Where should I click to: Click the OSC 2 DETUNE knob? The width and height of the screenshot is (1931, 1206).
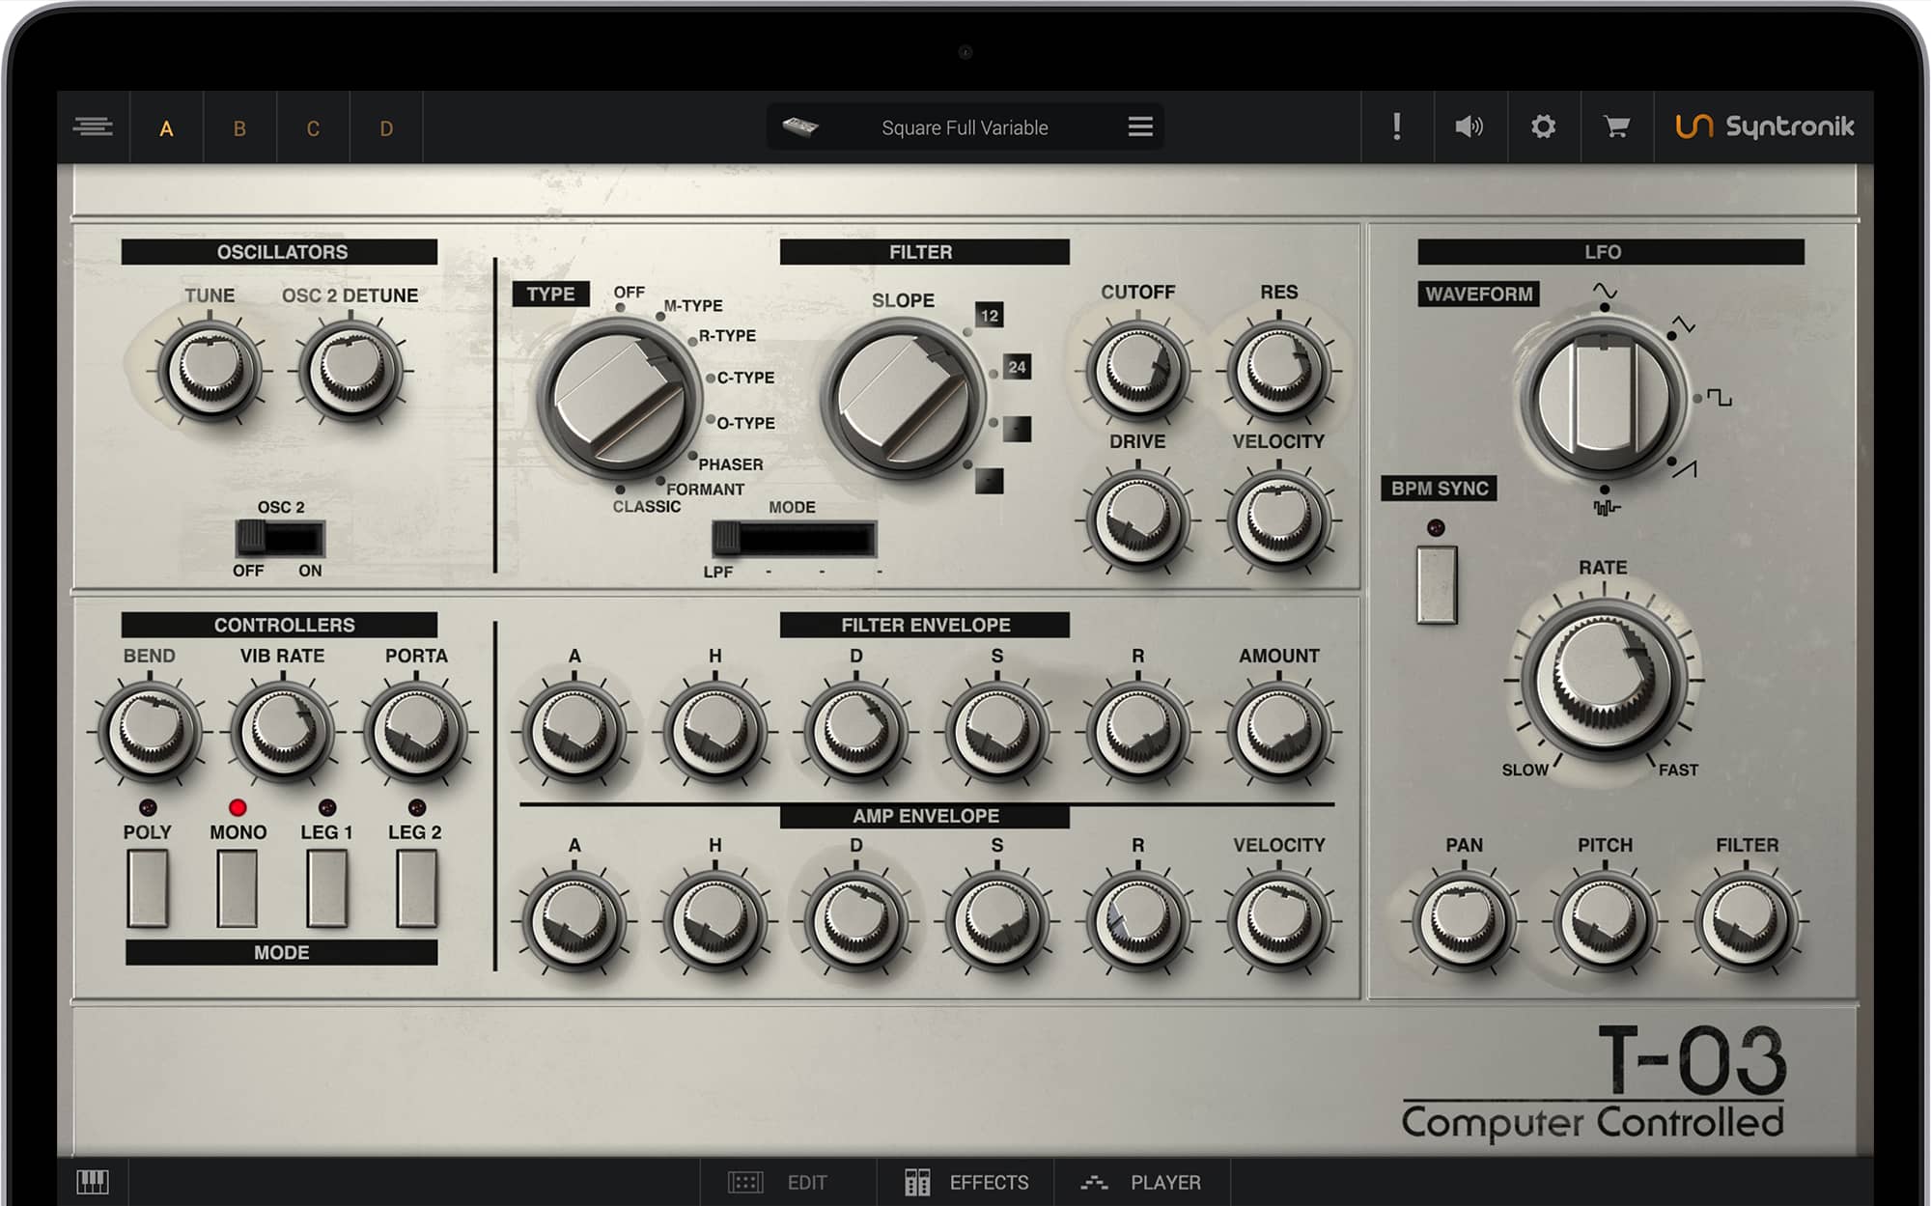[350, 372]
